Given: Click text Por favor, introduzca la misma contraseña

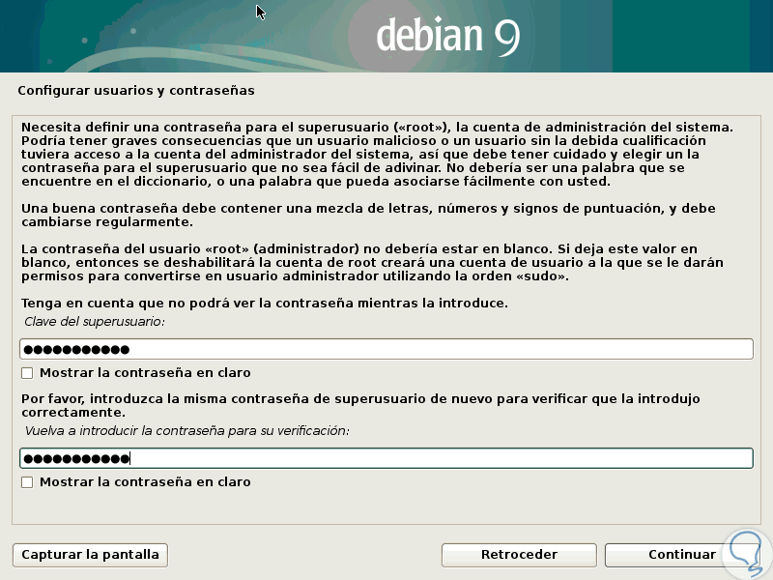Looking at the screenshot, I should click(x=360, y=405).
